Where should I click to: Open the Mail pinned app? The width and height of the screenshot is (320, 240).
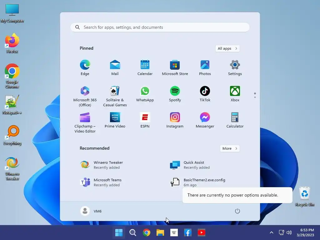(x=115, y=67)
